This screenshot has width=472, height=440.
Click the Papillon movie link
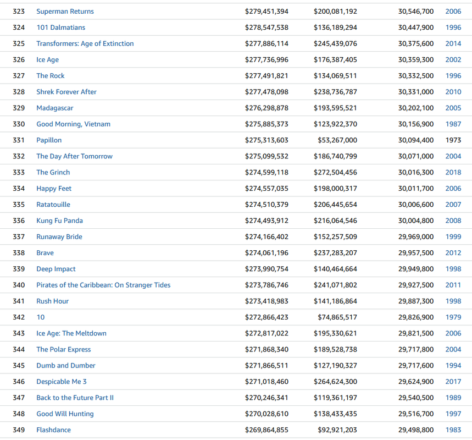tap(49, 140)
